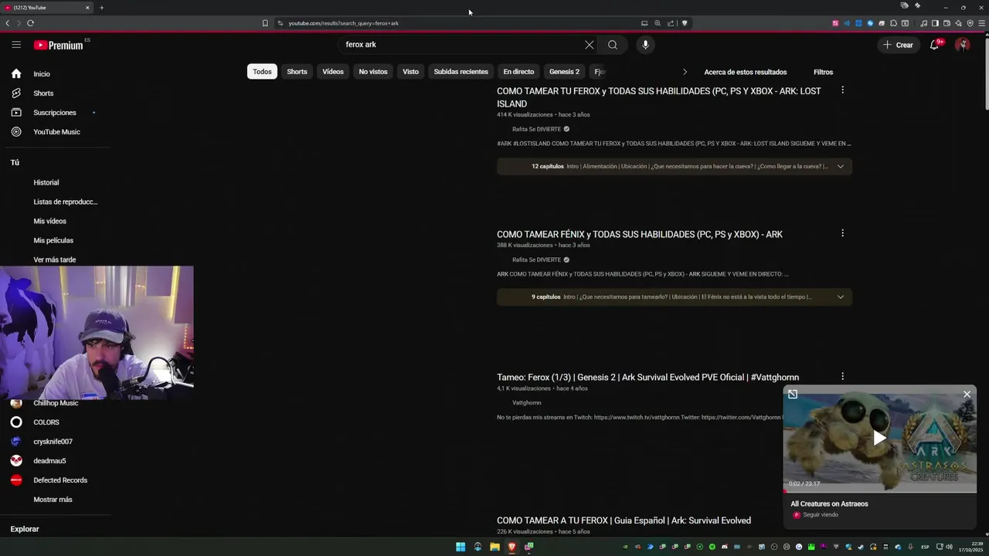
Task: Select the No vistos filter chip
Action: tap(373, 72)
